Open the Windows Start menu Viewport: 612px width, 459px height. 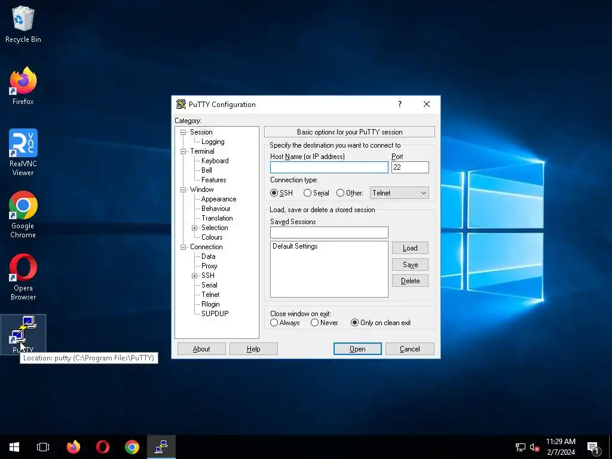click(x=14, y=447)
